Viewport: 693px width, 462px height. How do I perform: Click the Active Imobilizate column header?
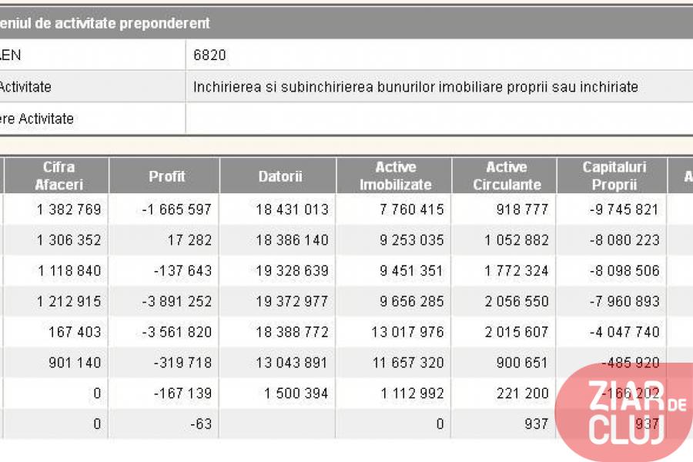pos(395,176)
